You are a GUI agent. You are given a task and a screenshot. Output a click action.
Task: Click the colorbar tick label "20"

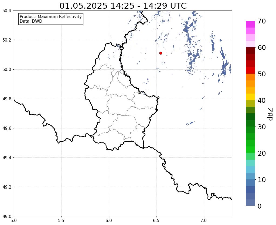(262, 153)
